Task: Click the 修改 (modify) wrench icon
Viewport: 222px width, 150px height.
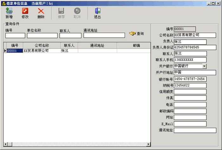Action: [25, 11]
